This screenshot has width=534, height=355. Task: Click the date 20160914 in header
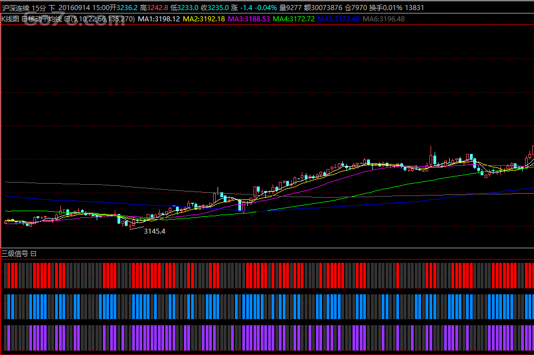coord(74,7)
